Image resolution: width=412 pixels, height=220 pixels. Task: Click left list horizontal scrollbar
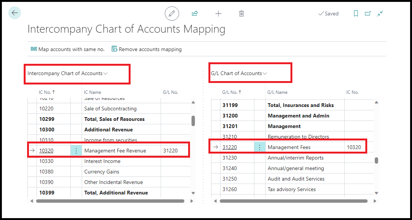110,201
